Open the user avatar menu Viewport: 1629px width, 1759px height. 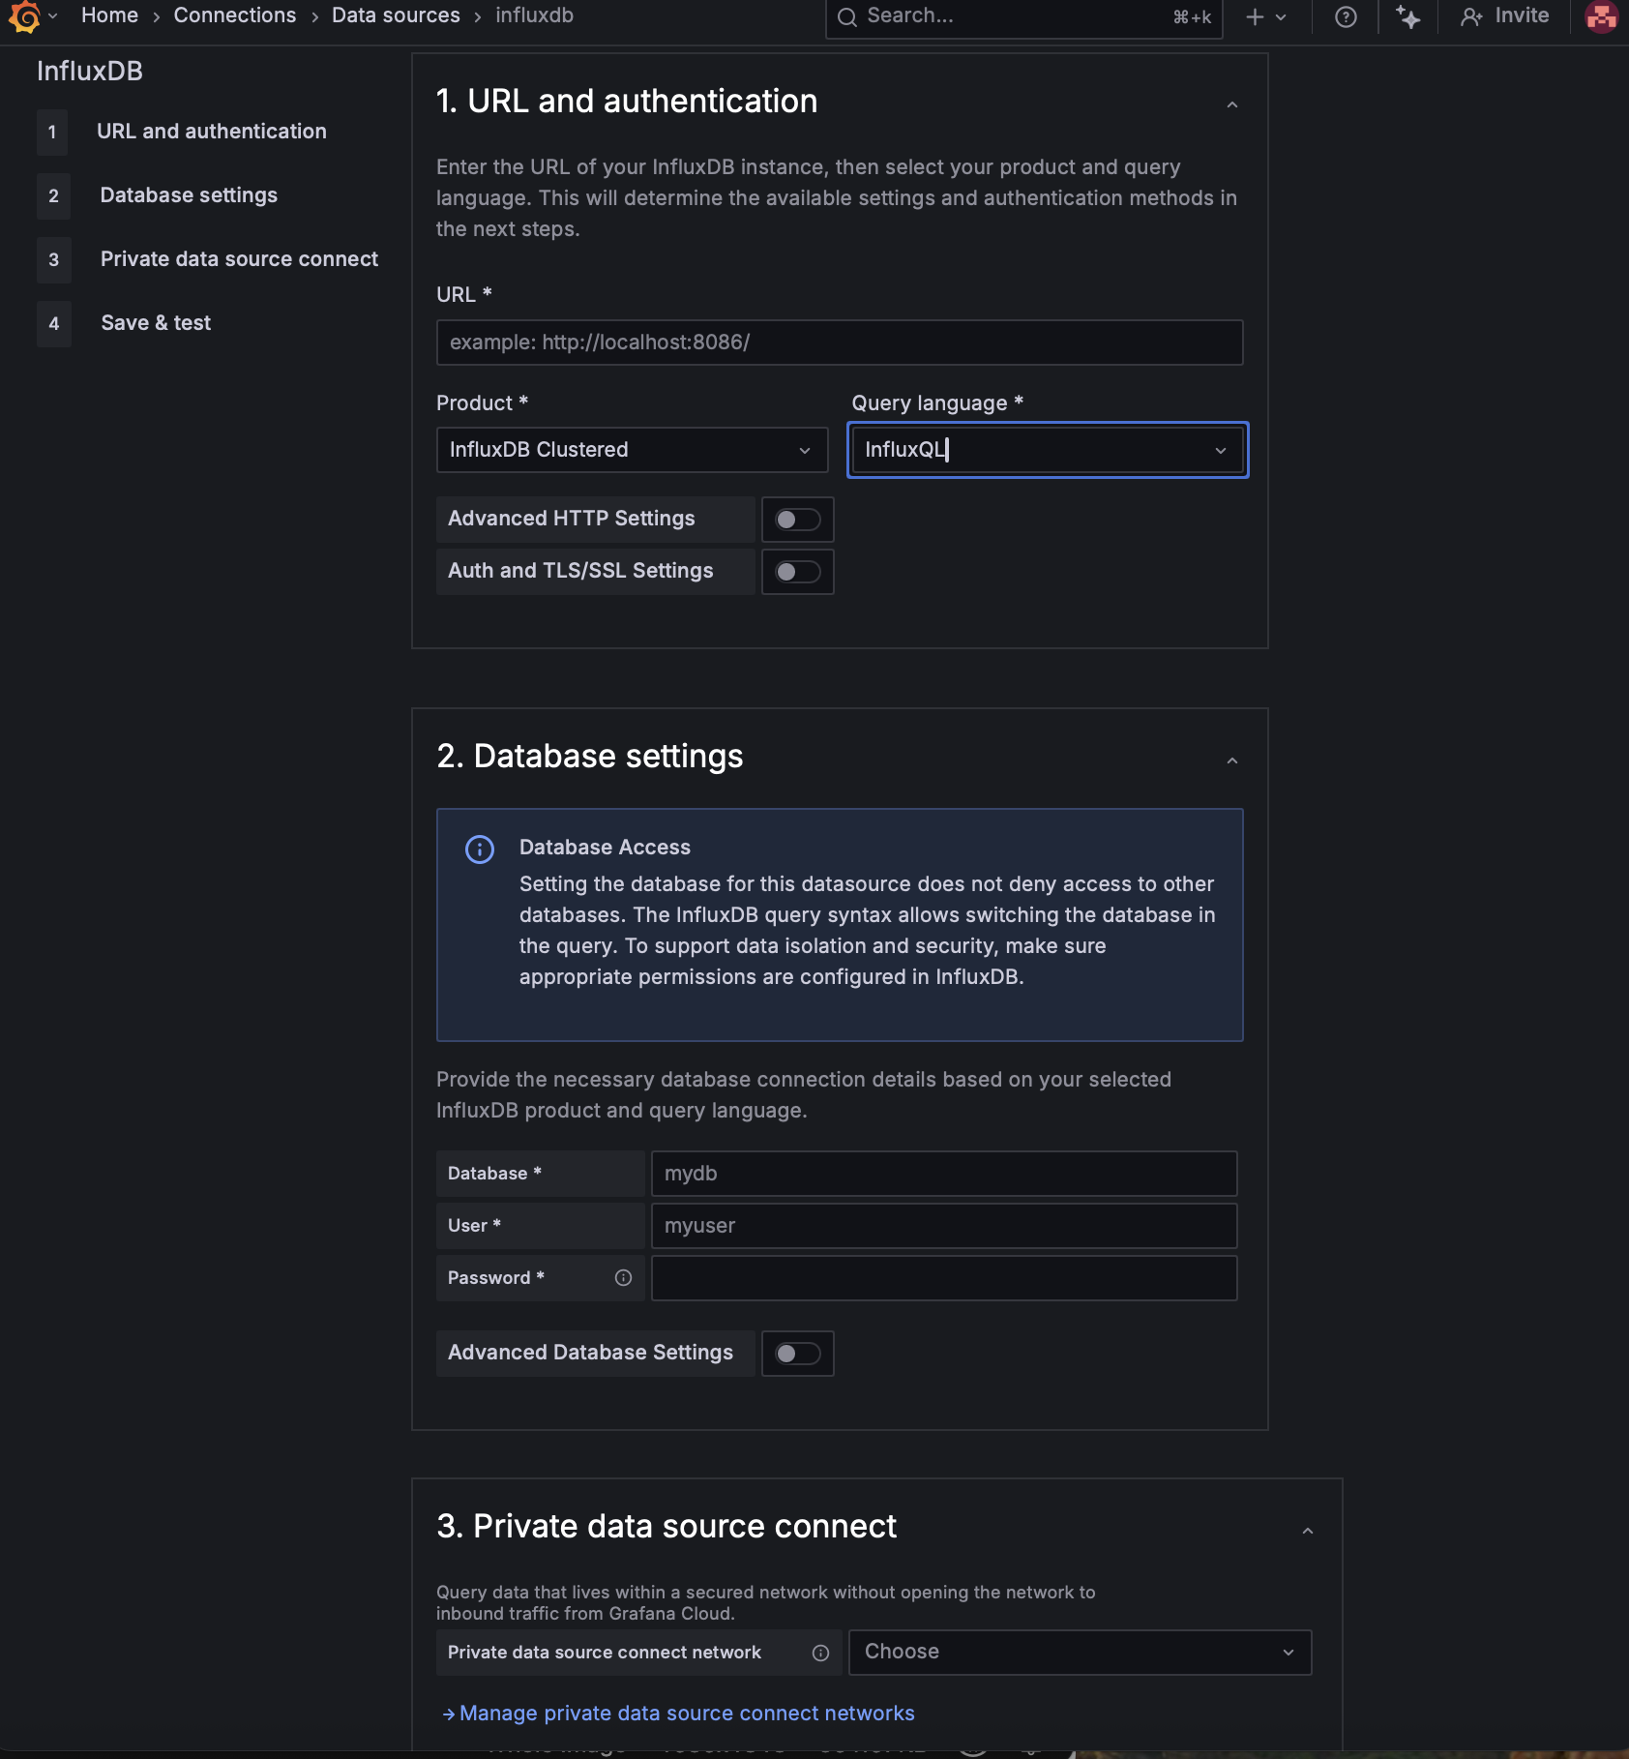tap(1602, 16)
